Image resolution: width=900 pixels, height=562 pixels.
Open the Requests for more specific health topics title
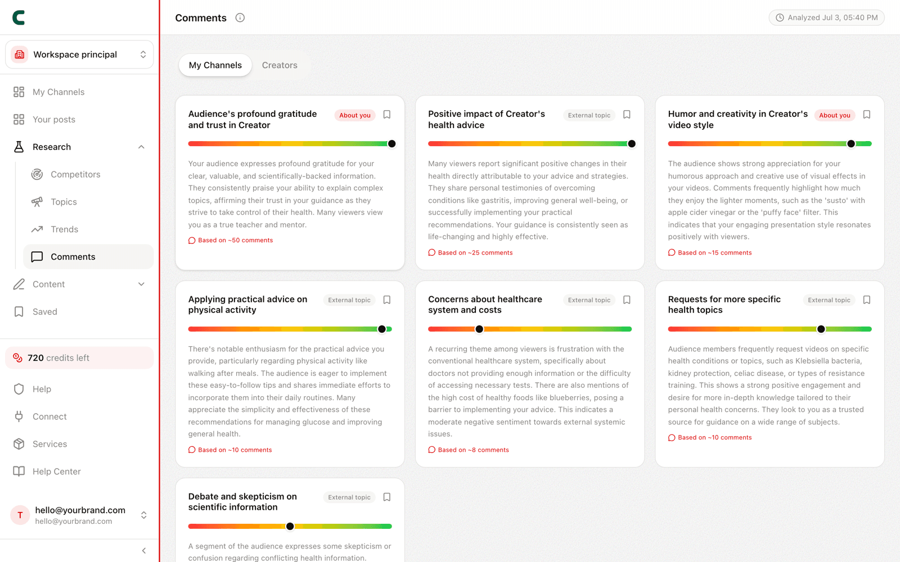(724, 305)
